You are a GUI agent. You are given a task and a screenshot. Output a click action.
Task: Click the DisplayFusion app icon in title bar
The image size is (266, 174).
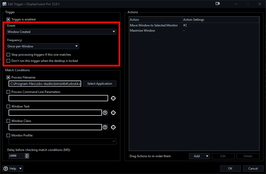pyautogui.click(x=4, y=4)
